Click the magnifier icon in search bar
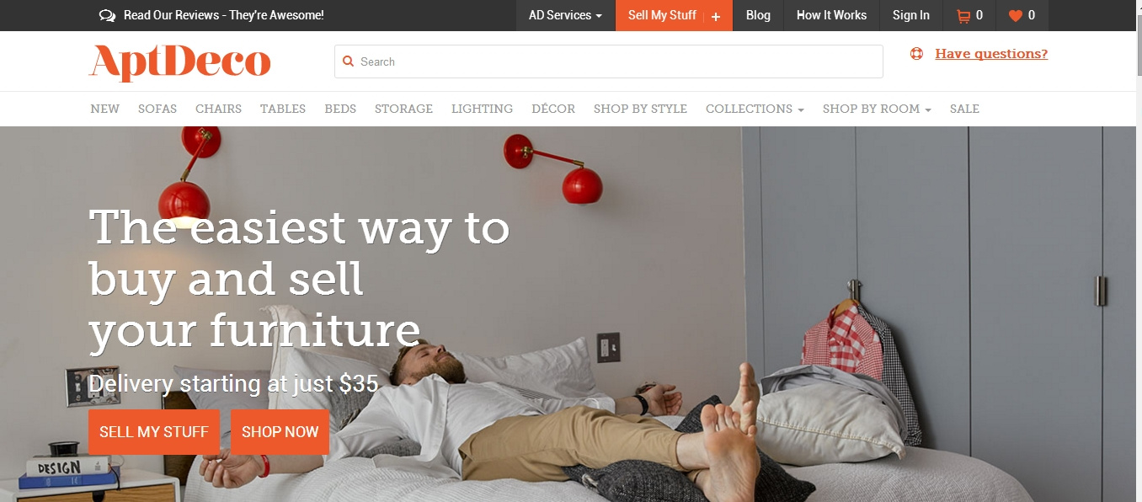 tap(349, 61)
